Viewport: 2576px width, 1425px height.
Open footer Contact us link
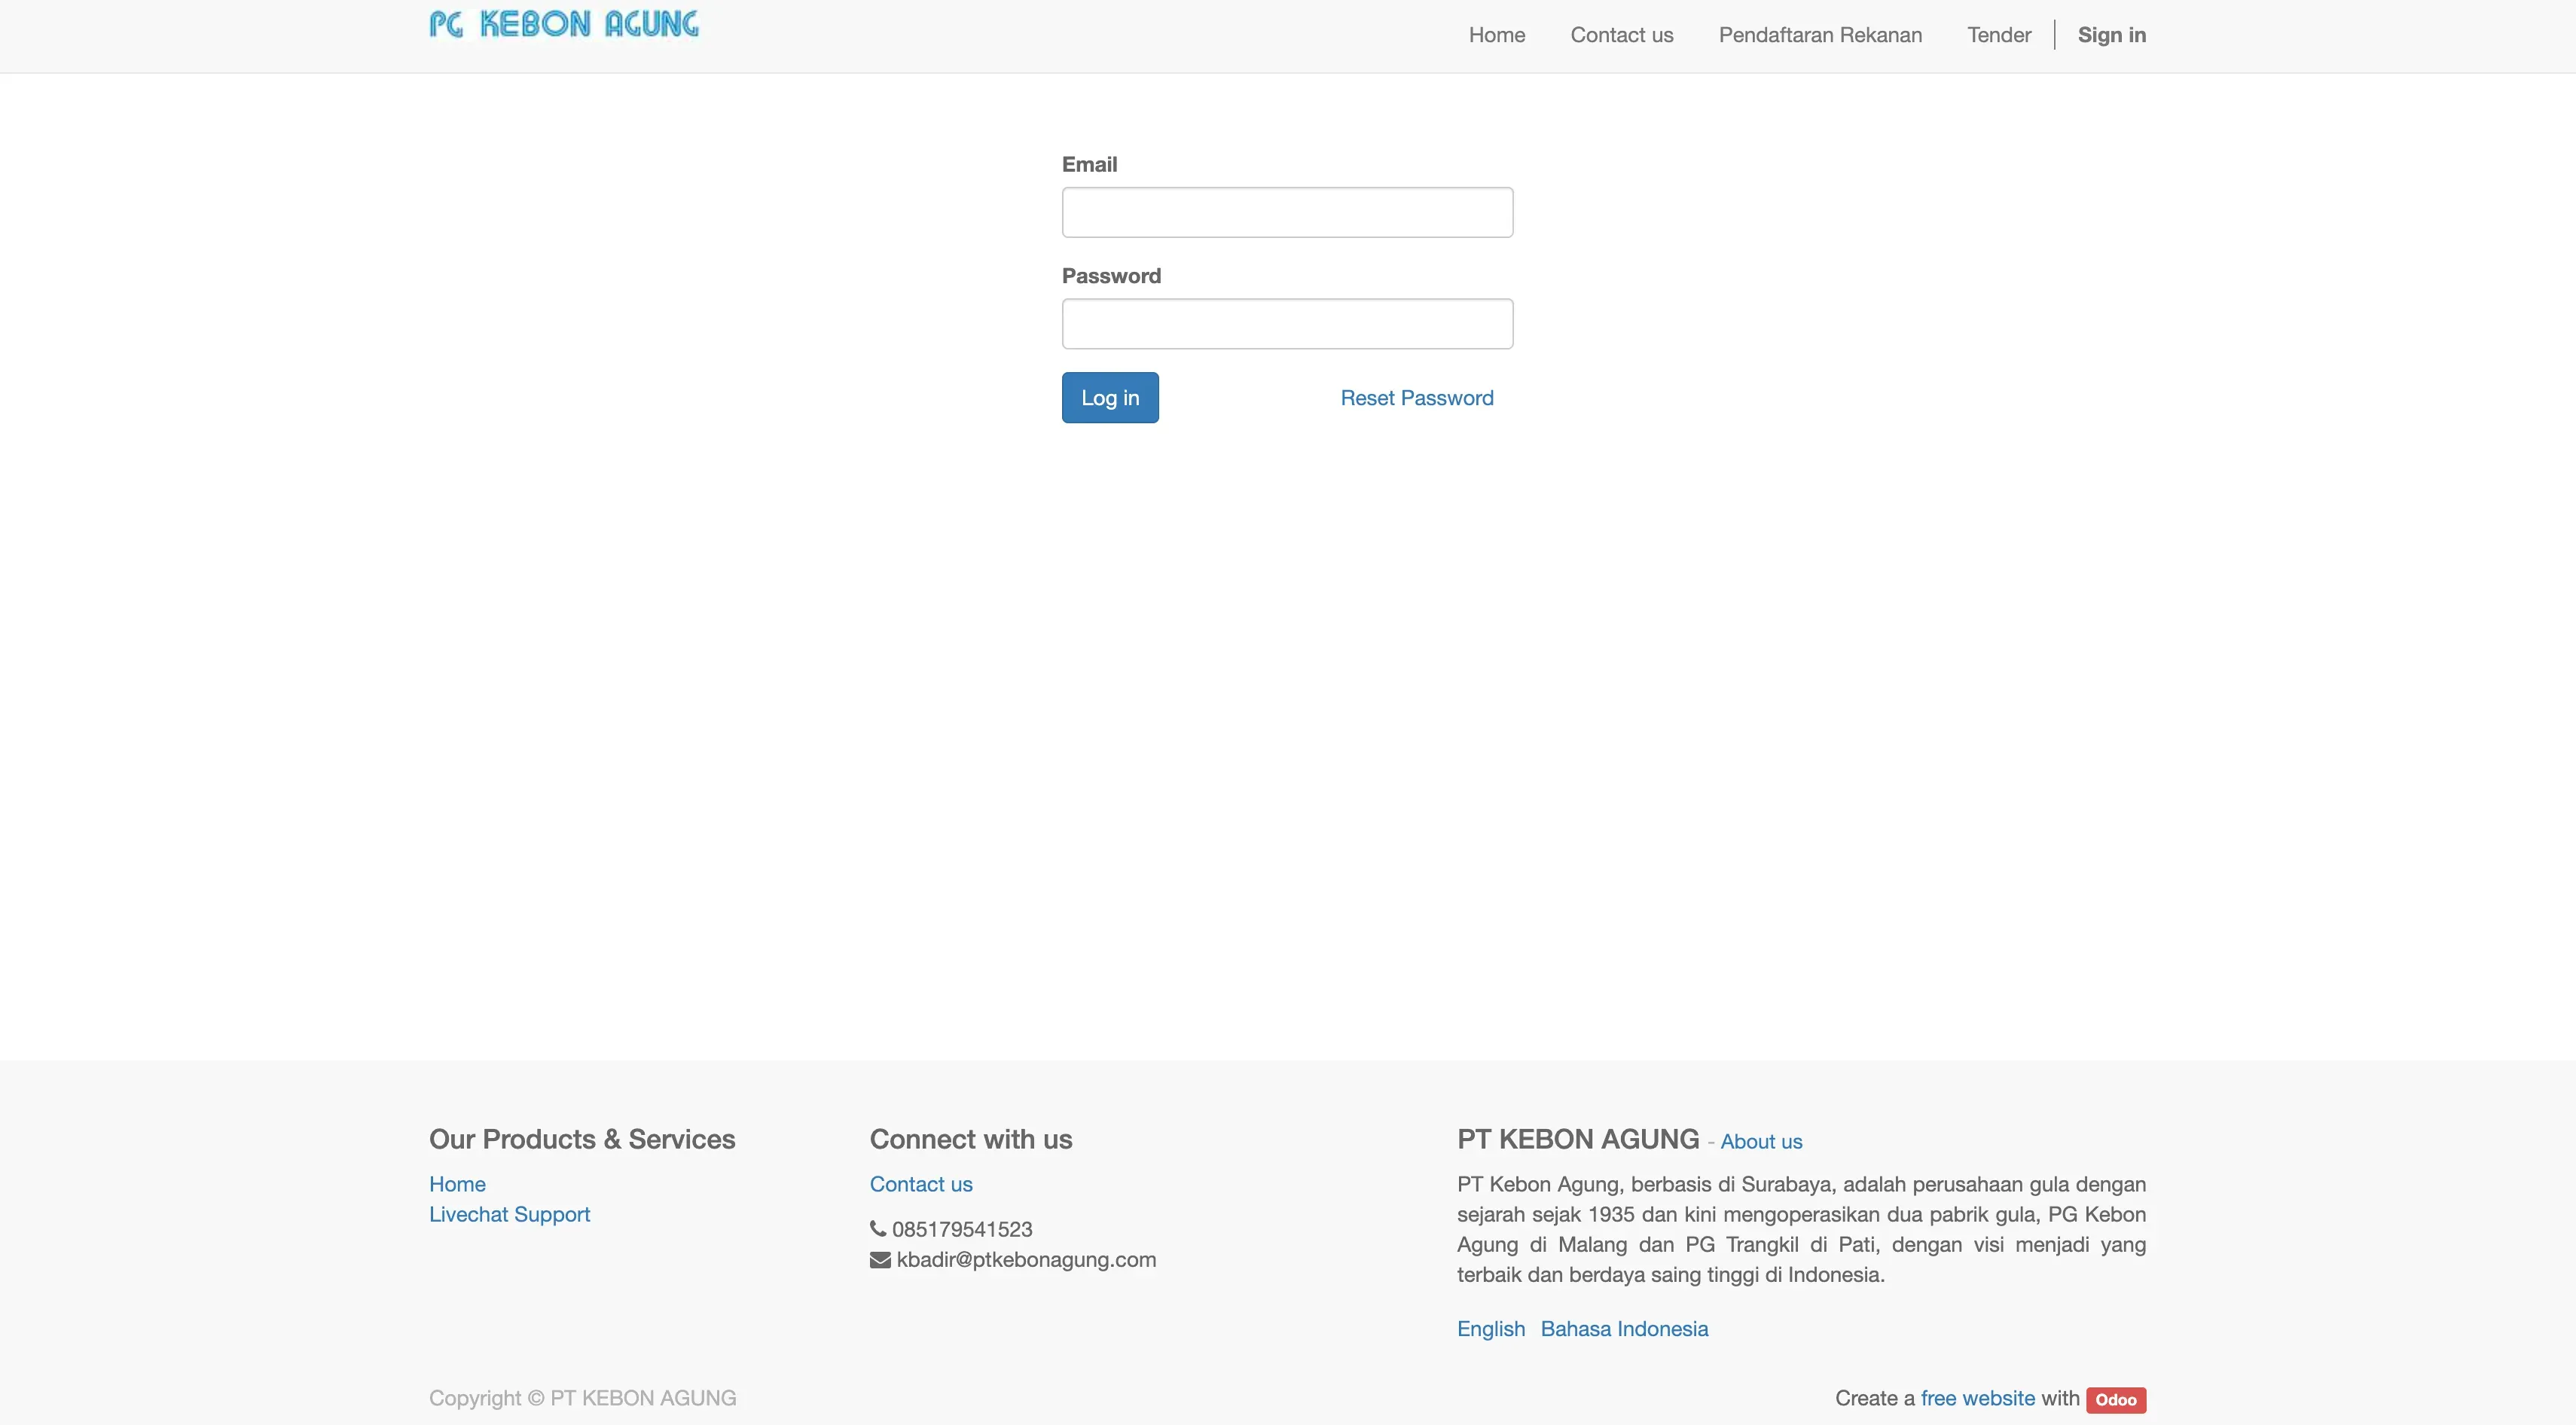921,1184
